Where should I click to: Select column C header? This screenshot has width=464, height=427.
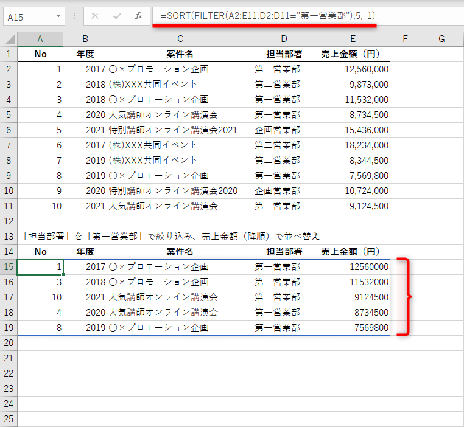(180, 39)
